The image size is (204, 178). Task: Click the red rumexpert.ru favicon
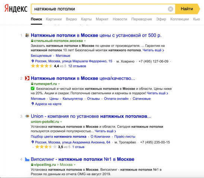[x=27, y=78]
